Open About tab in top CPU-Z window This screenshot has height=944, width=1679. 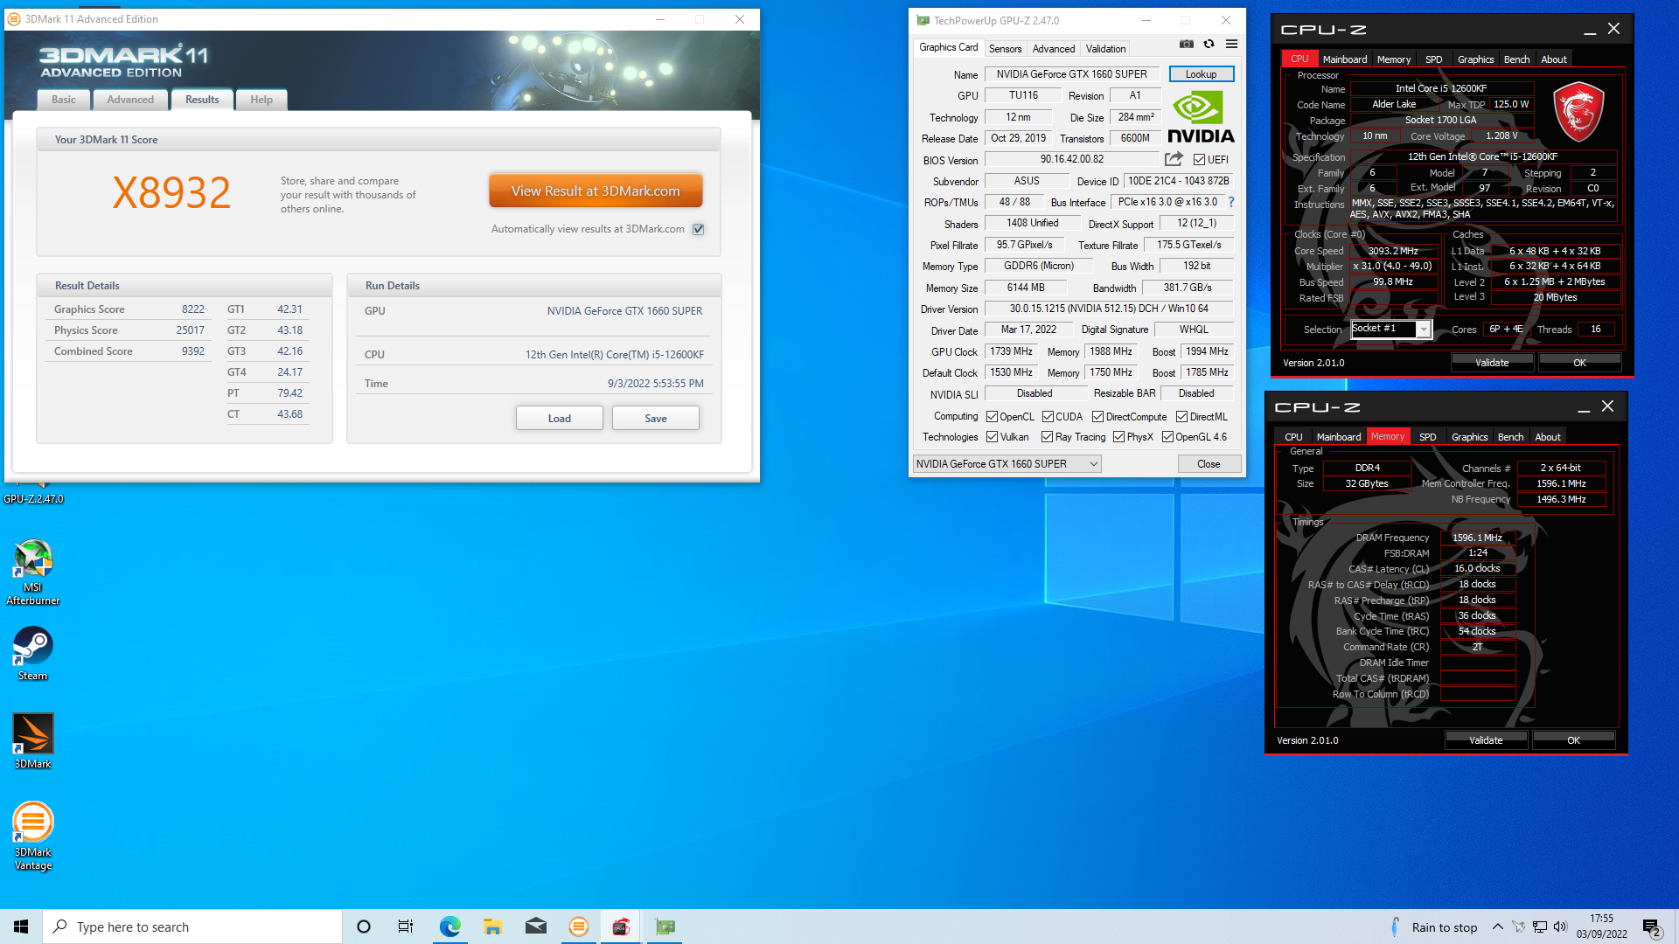1553,59
